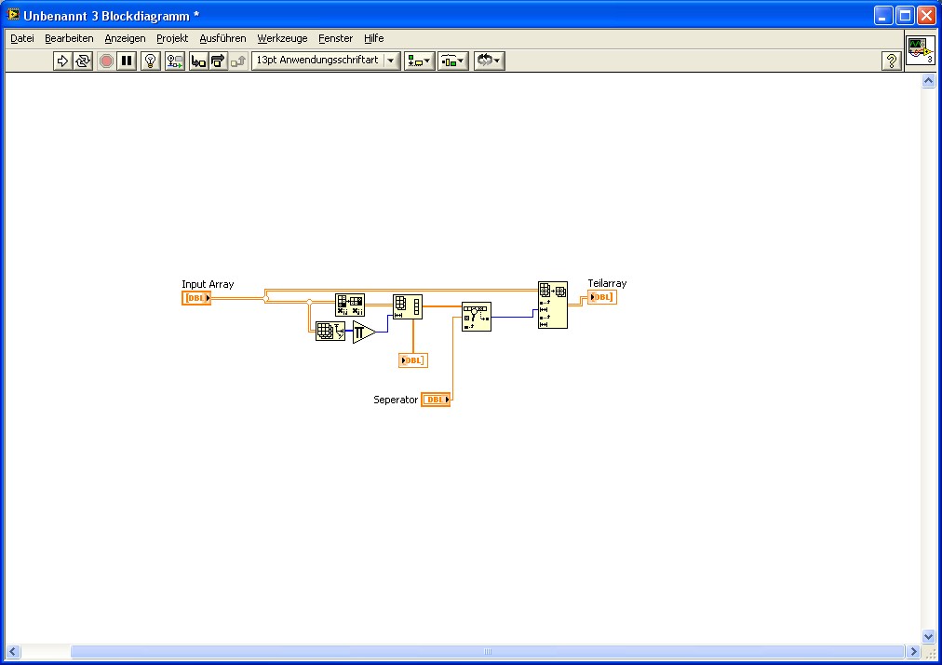This screenshot has height=665, width=942.
Task: Select the Array Subset node
Action: (x=553, y=305)
